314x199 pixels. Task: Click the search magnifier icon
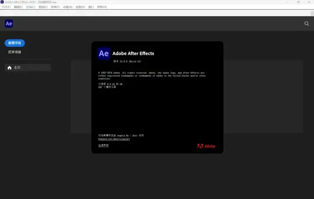(x=306, y=24)
